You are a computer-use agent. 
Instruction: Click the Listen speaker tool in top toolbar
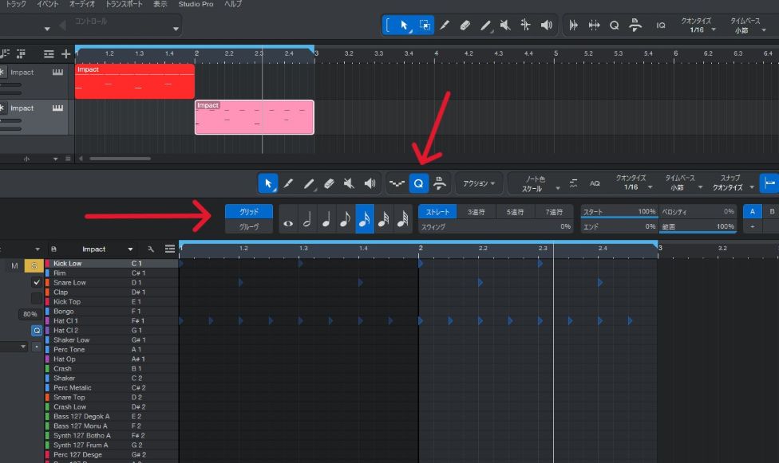coord(546,25)
